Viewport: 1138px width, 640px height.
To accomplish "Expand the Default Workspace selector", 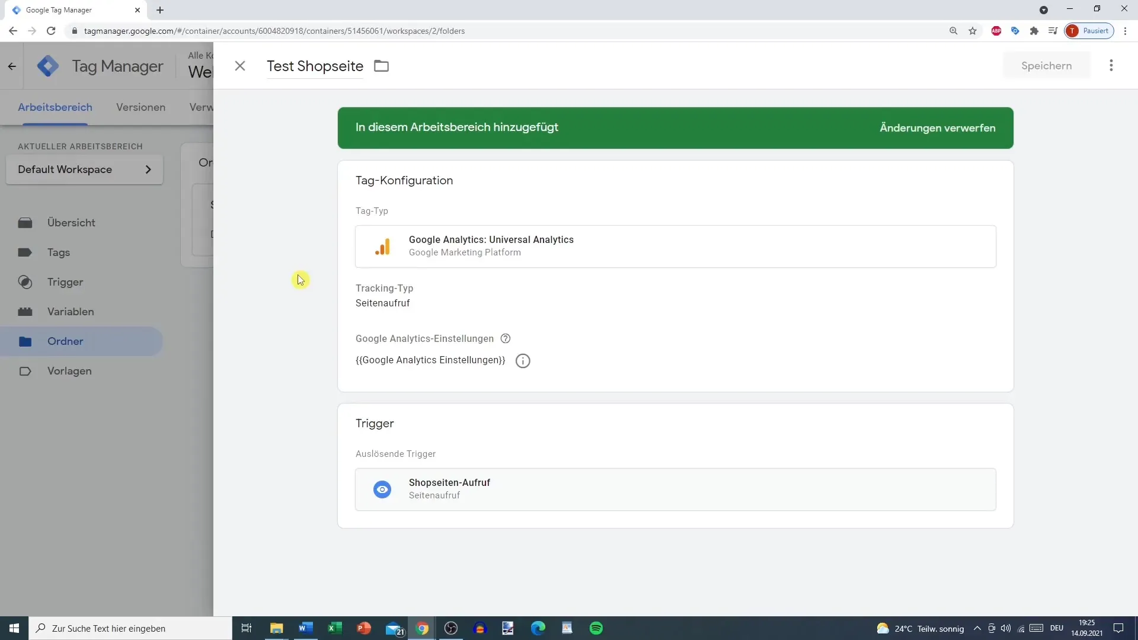I will point(84,169).
